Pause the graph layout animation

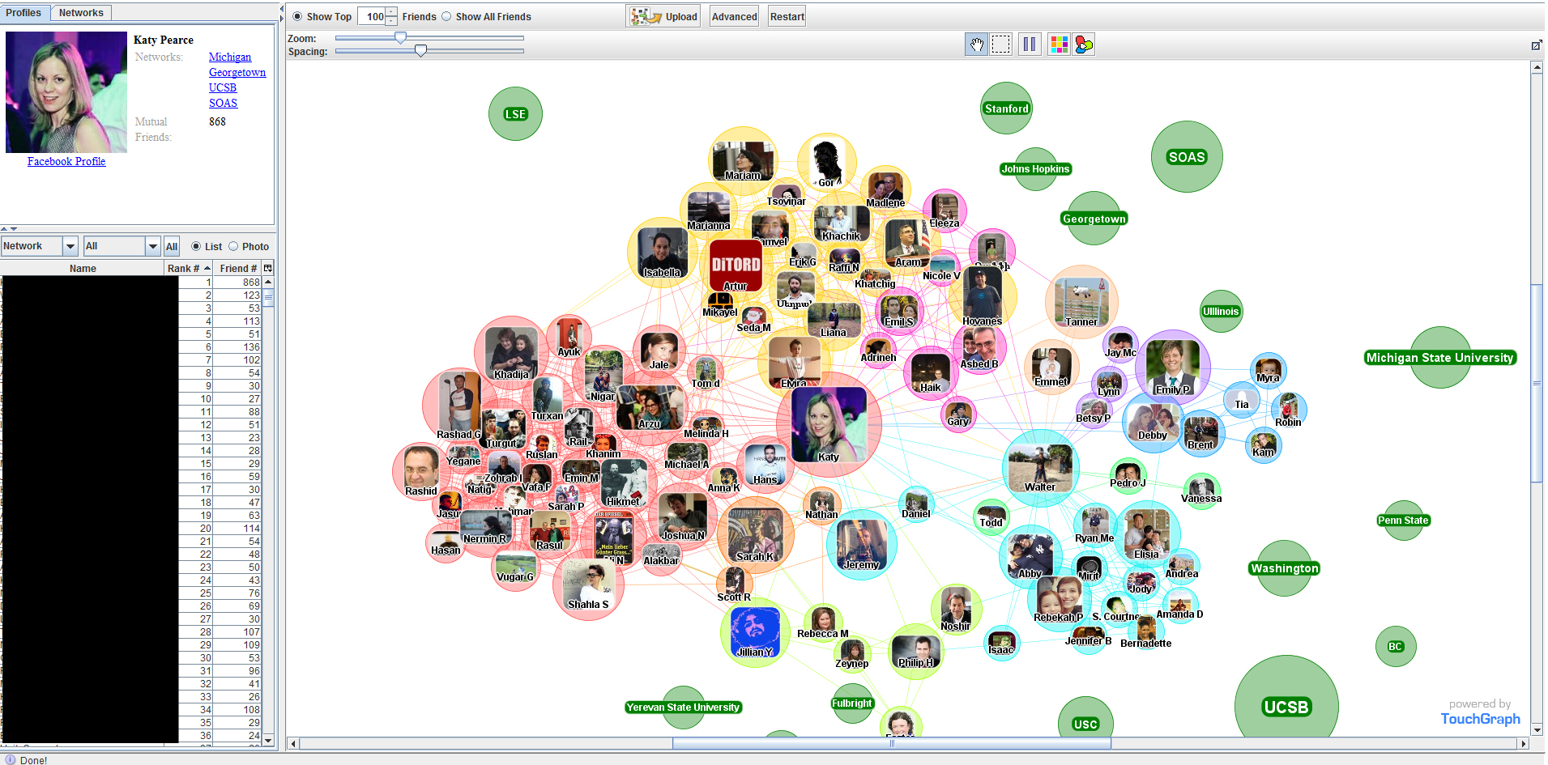1030,45
